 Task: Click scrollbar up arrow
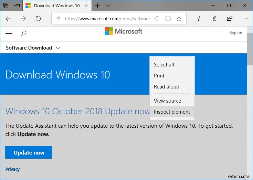click(x=250, y=30)
